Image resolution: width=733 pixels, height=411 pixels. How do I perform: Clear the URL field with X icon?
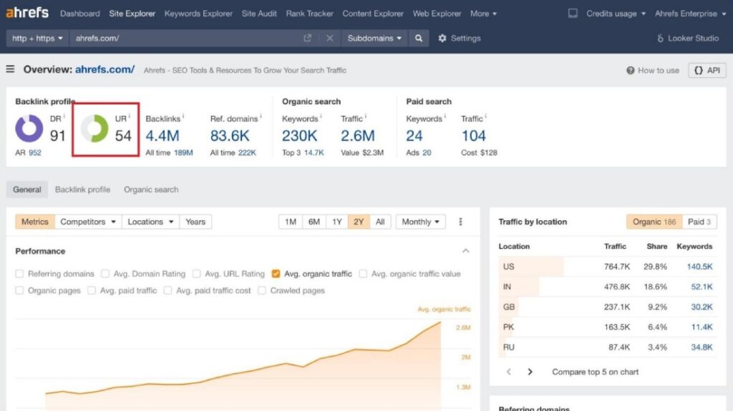coord(329,39)
